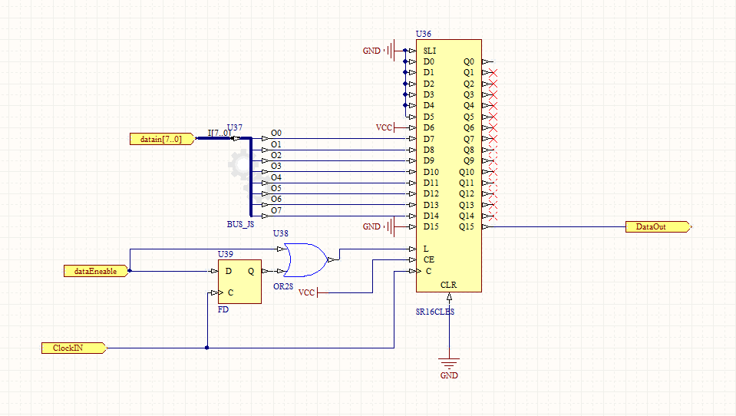This screenshot has height=416, width=736.
Task: Select the U36 designator label
Action: tap(423, 35)
